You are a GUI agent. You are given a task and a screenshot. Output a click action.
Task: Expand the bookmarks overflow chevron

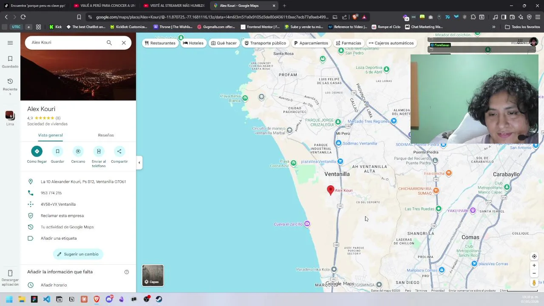[493, 27]
